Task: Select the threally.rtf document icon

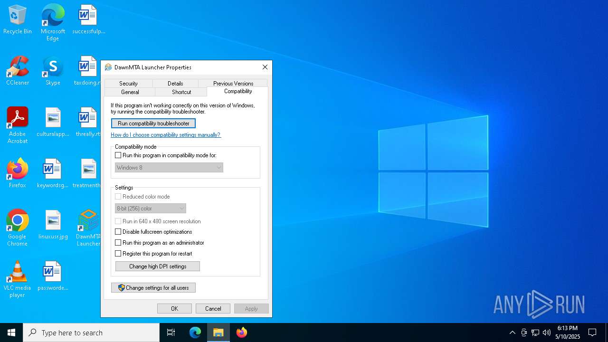Action: [x=88, y=123]
